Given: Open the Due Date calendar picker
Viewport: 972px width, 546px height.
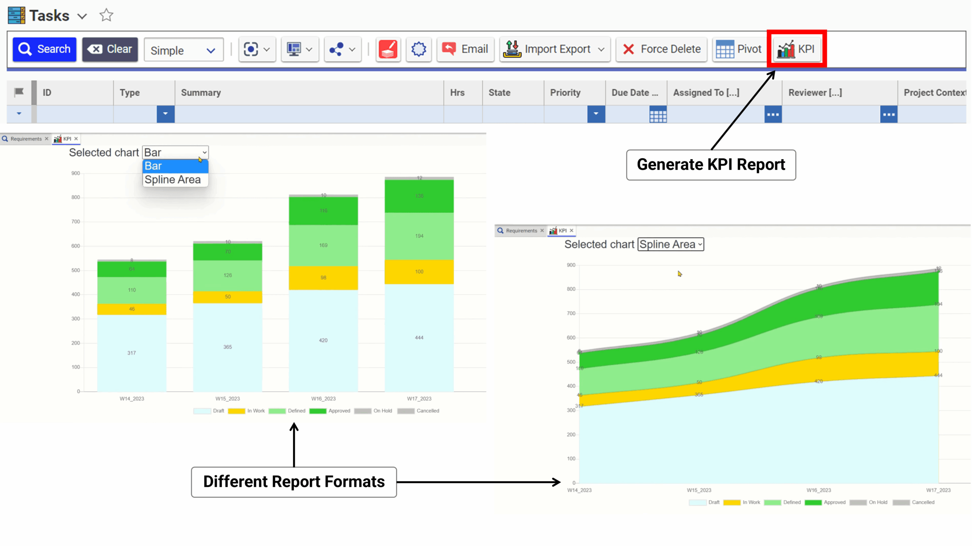Looking at the screenshot, I should pyautogui.click(x=658, y=115).
